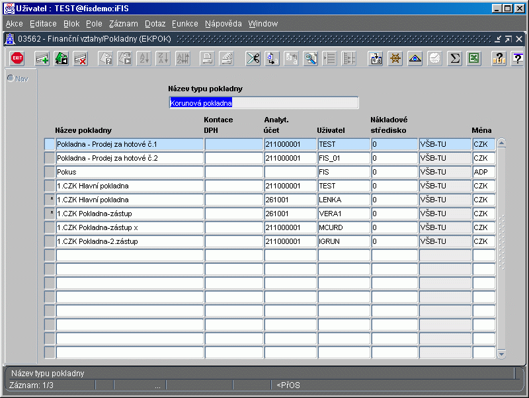Image resolution: width=529 pixels, height=398 pixels.
Task: Click the greyed round gauge icon
Action: coord(434,59)
